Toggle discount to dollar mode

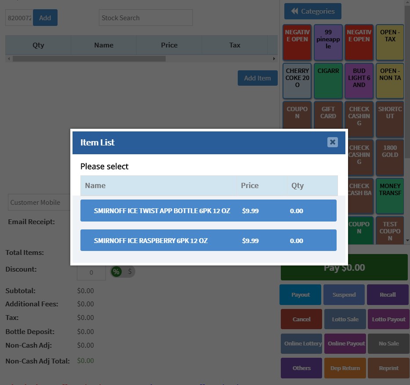[x=129, y=272]
